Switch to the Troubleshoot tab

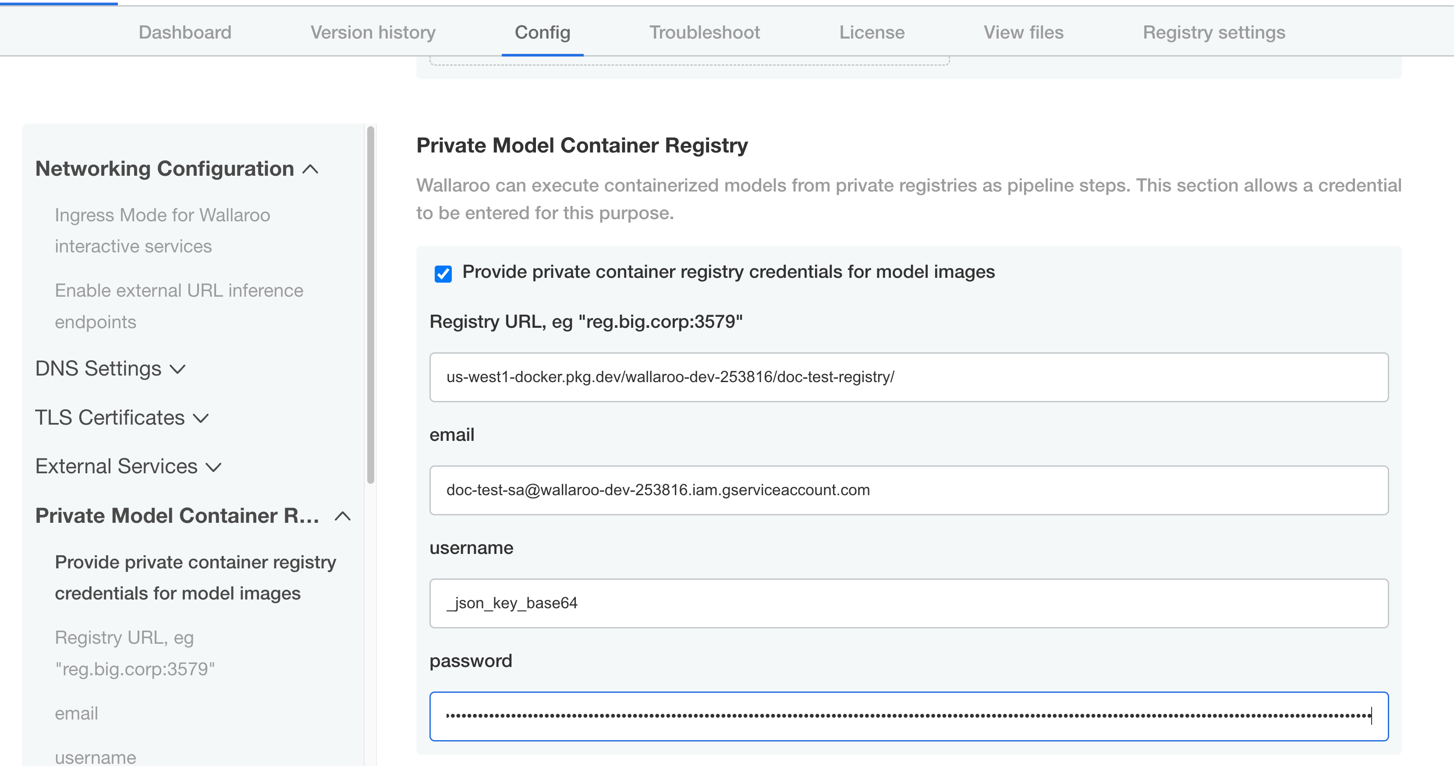point(704,32)
